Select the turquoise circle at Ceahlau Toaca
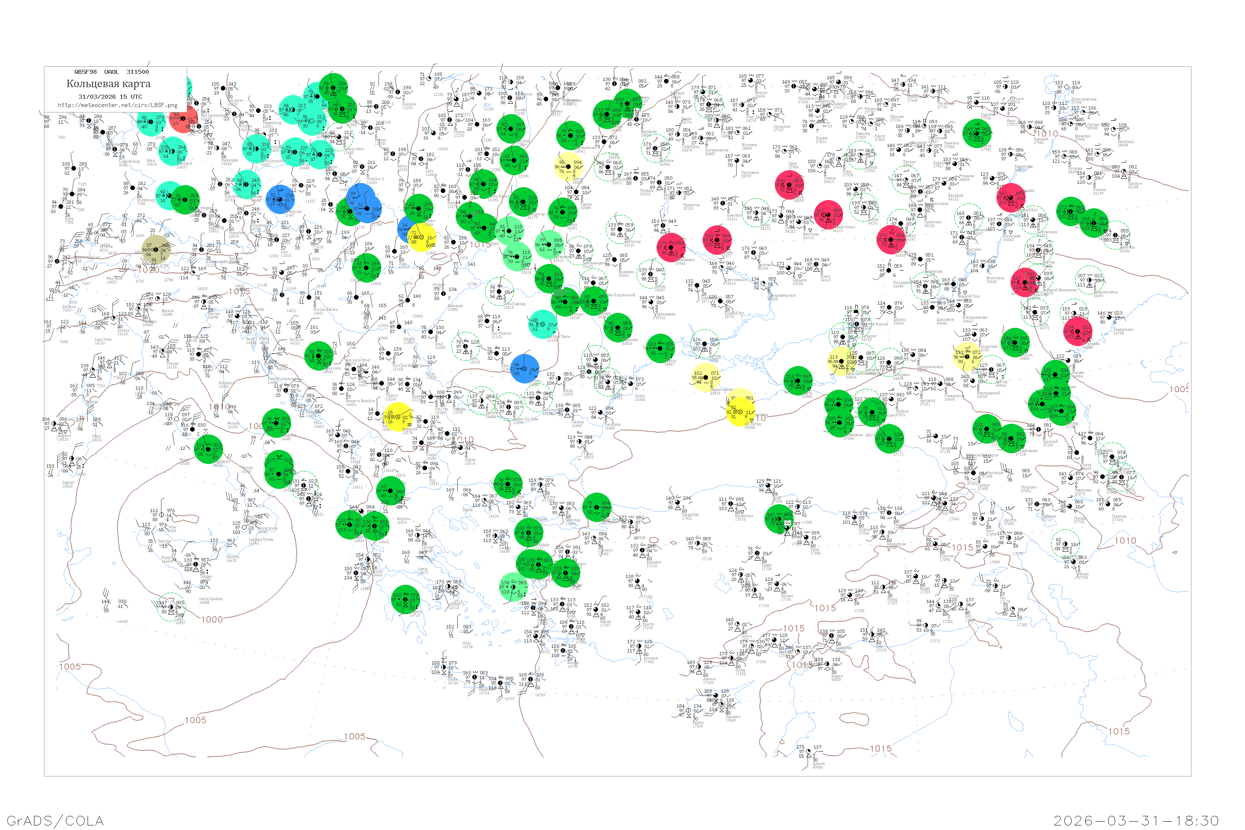 (x=542, y=324)
